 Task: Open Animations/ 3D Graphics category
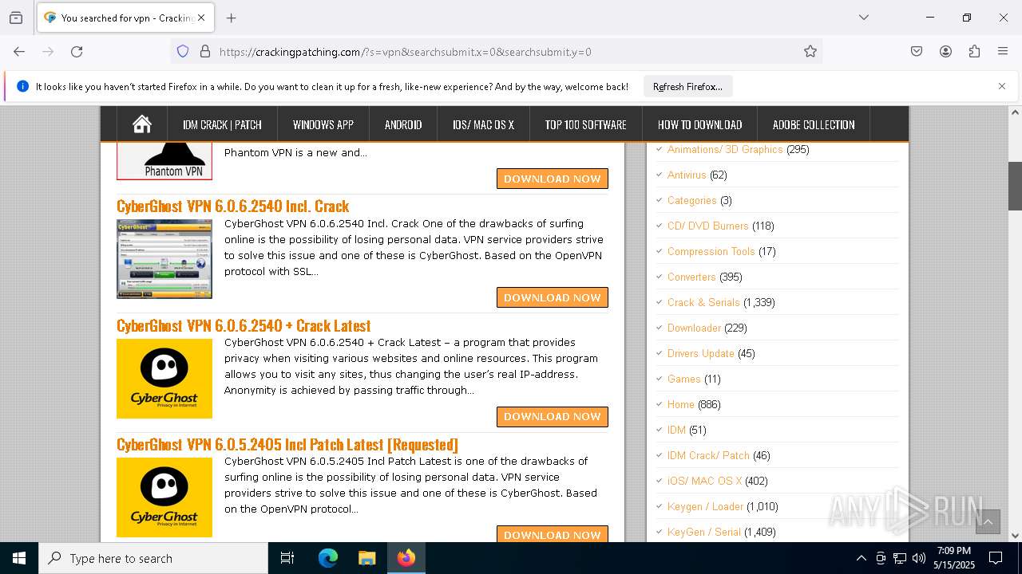[725, 149]
